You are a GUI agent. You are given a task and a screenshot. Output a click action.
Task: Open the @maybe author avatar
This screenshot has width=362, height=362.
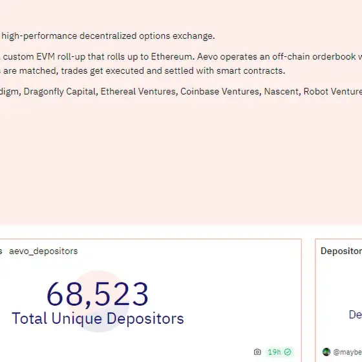click(326, 352)
